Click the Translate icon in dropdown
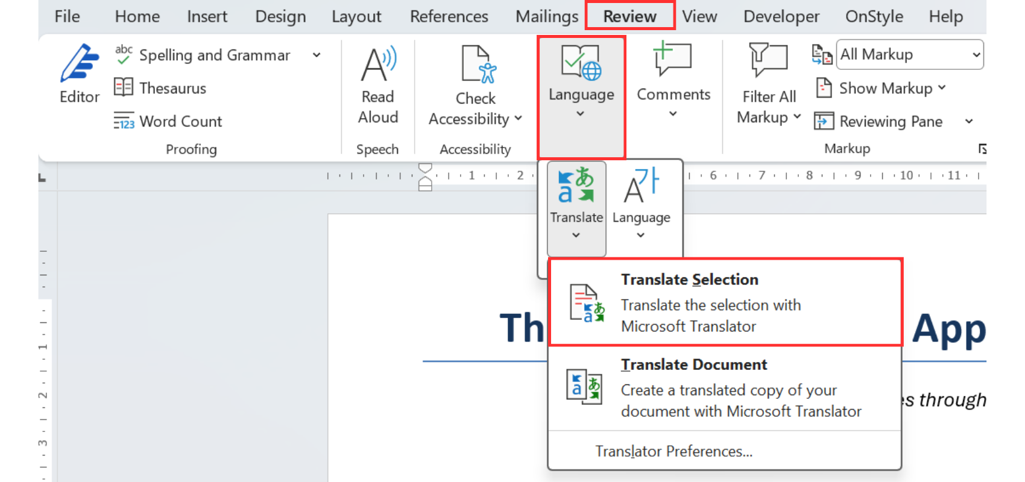Screen dimensions: 1025x482 point(576,184)
